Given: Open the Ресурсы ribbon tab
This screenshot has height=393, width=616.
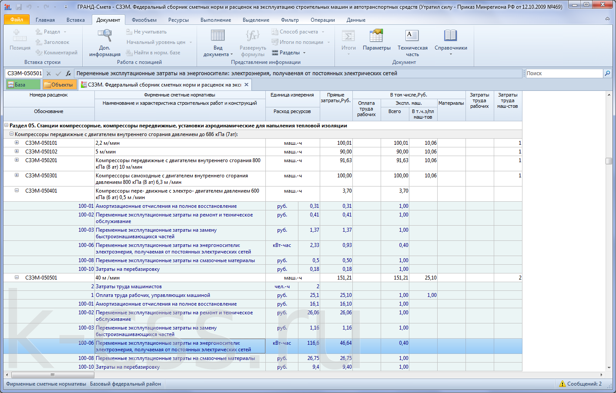Looking at the screenshot, I should point(178,20).
